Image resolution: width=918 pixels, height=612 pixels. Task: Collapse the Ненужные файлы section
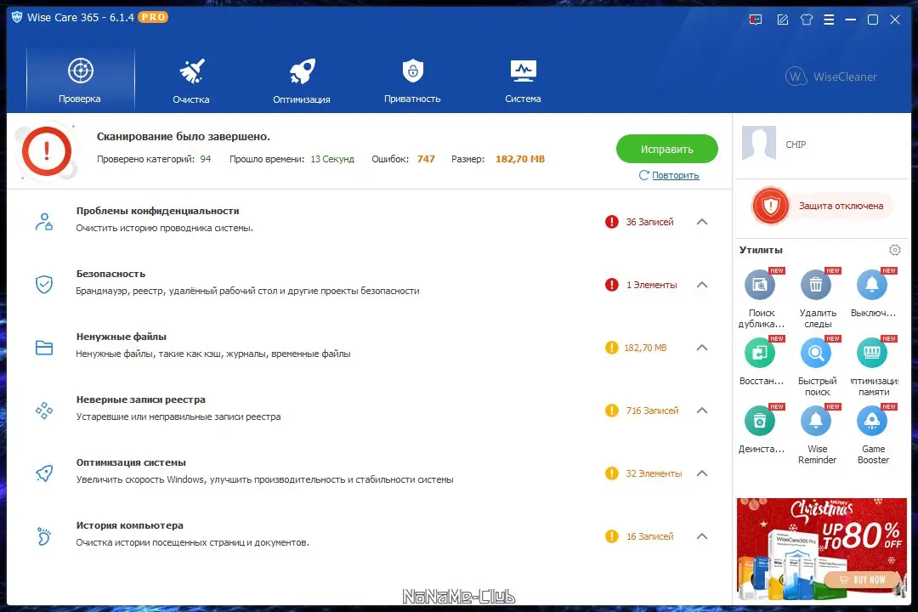(702, 348)
